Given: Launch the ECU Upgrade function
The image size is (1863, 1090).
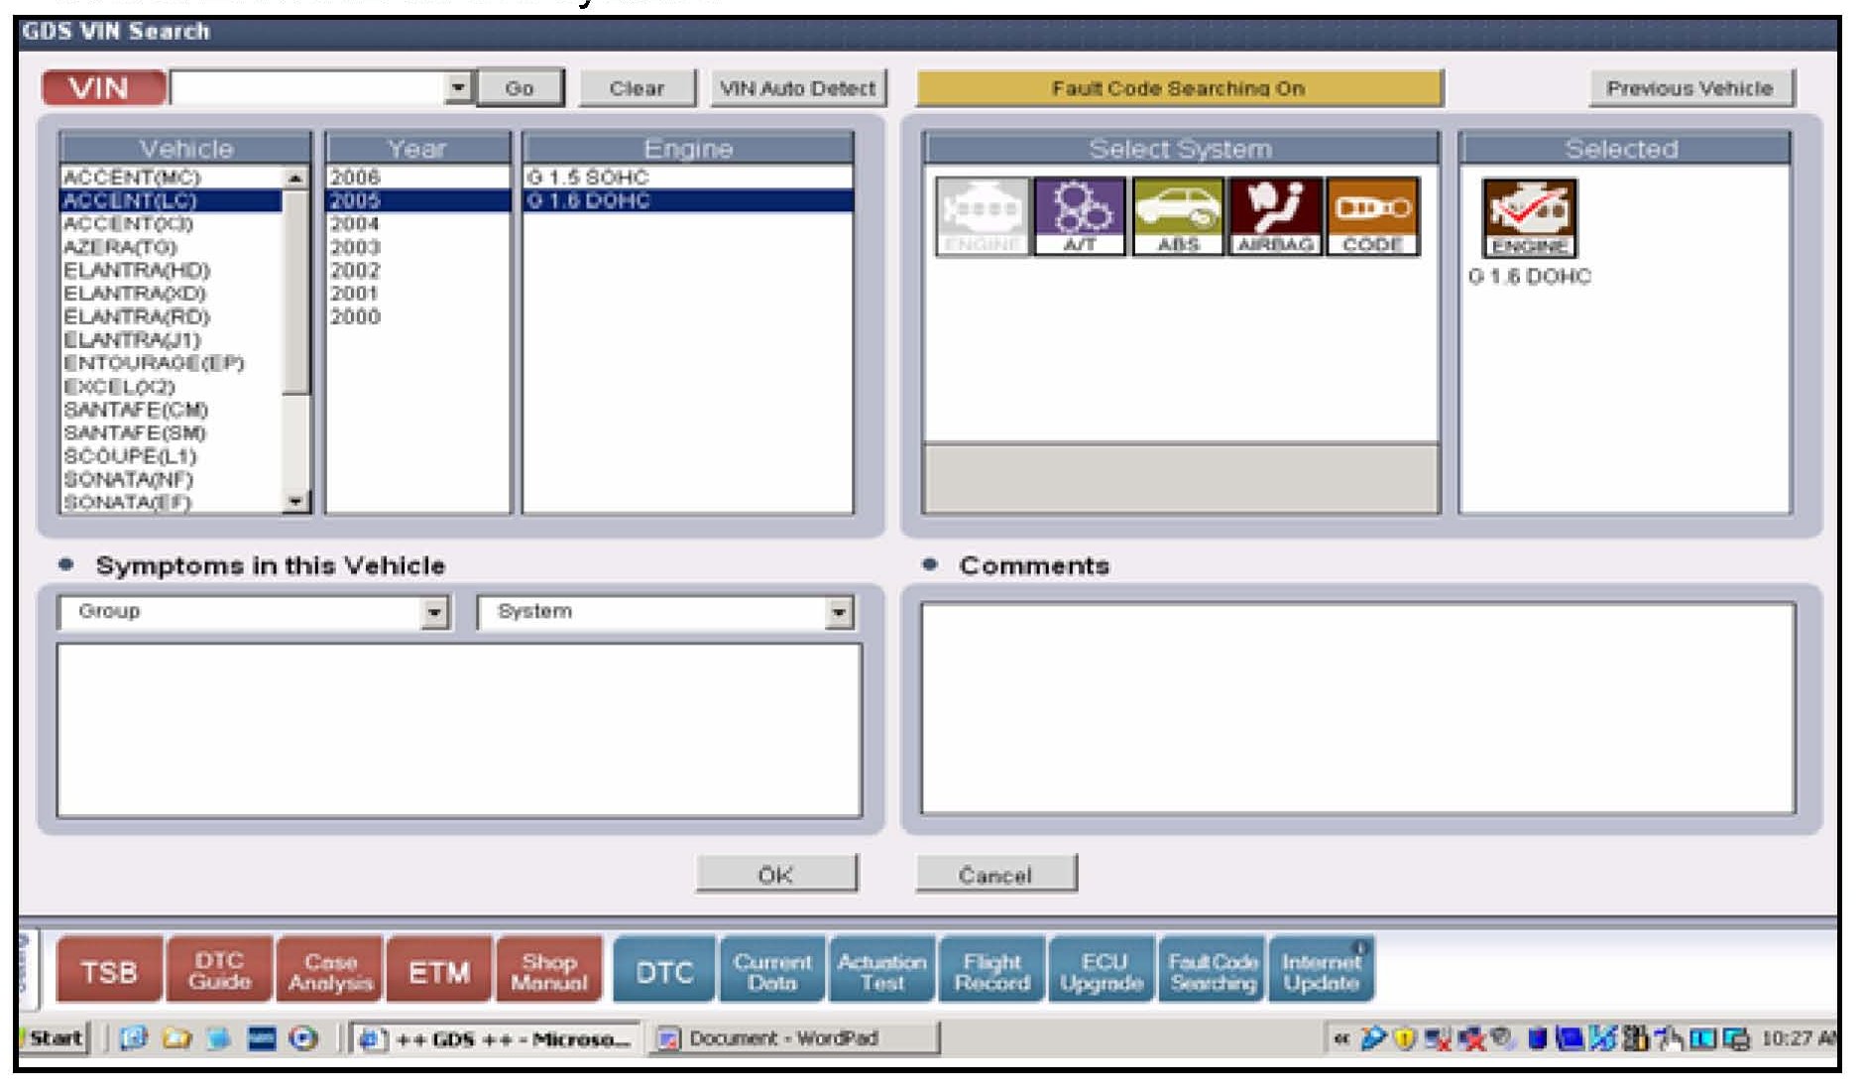Looking at the screenshot, I should point(1101,971).
